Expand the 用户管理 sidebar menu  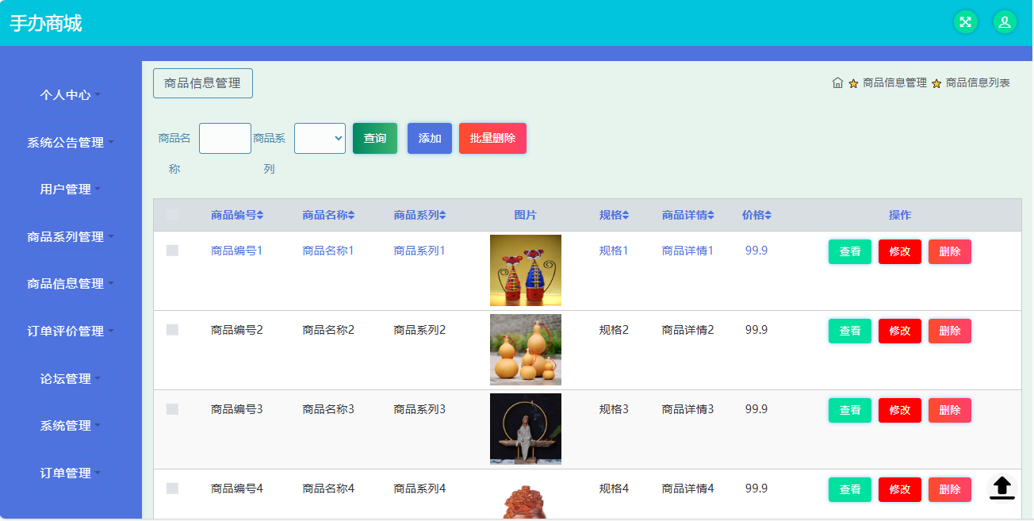71,190
